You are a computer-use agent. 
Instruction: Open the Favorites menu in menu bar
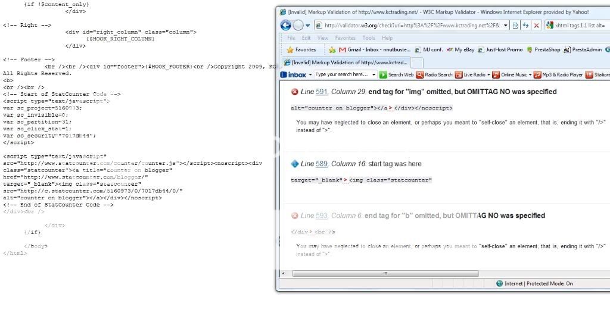coord(344,38)
